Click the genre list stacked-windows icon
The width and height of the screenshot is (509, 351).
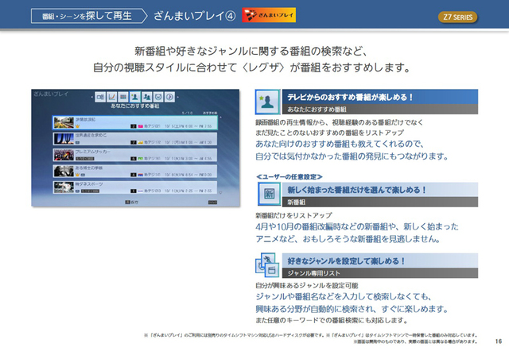coord(267,264)
